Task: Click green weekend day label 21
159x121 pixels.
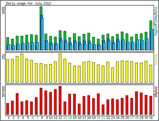Action: tap(103, 118)
